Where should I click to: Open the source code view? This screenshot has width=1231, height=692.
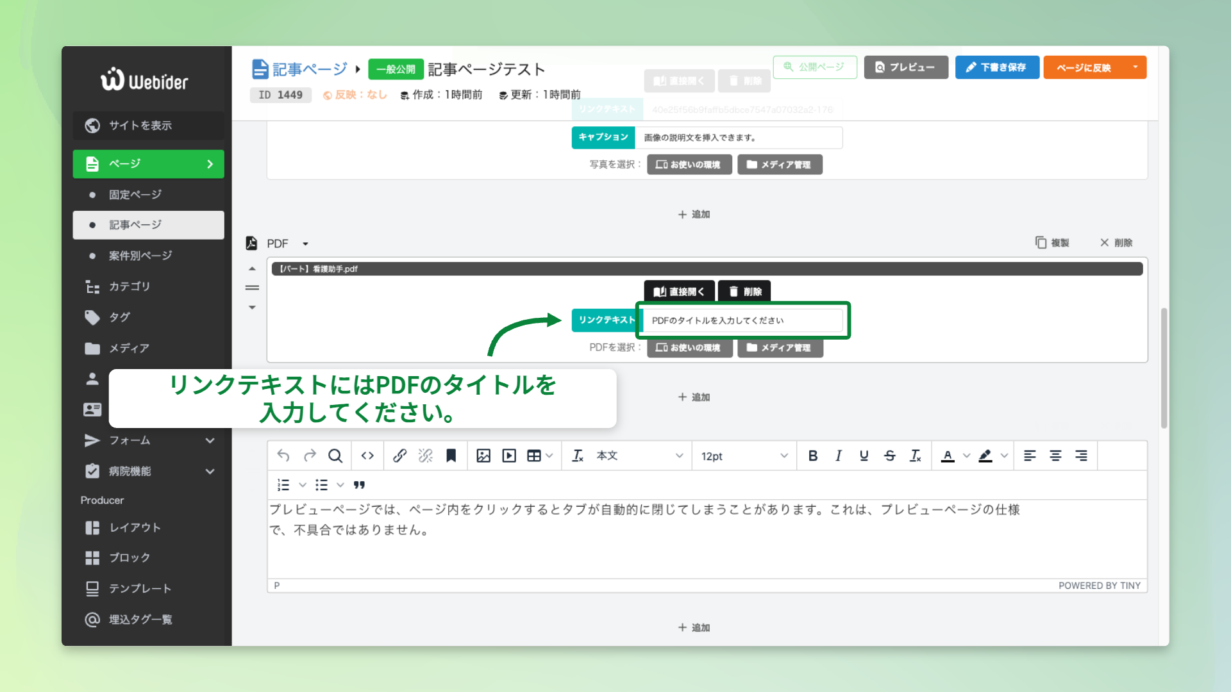[367, 456]
